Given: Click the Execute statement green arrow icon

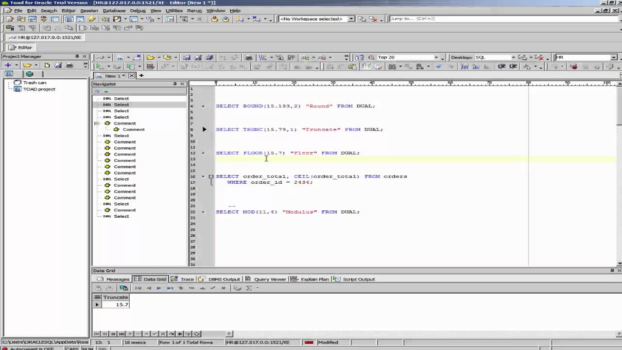Looking at the screenshot, I should point(99,67).
